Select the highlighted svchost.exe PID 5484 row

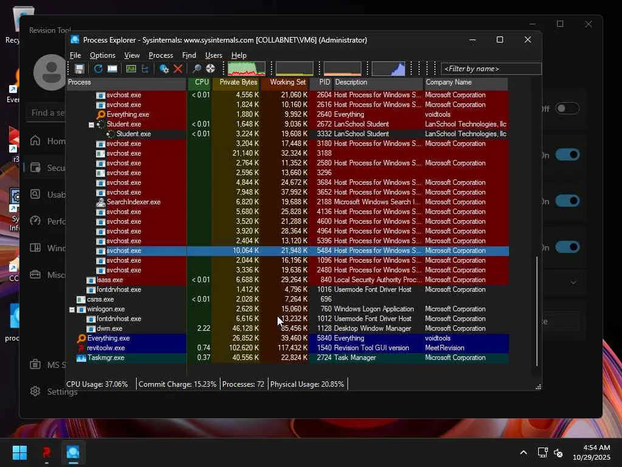(287, 251)
